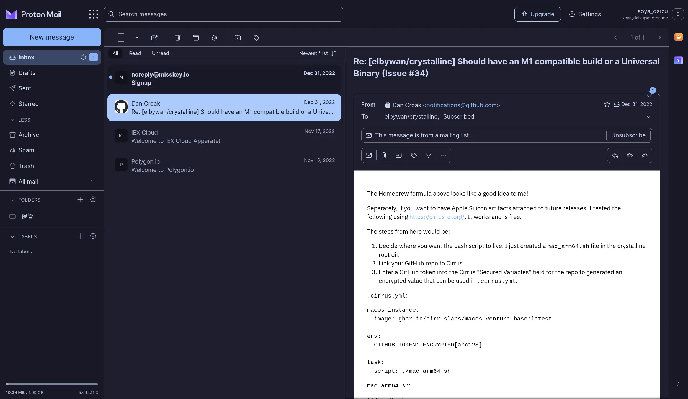Go to previous conversation arrow
Viewport: 688px width, 399px height.
[x=615, y=38]
